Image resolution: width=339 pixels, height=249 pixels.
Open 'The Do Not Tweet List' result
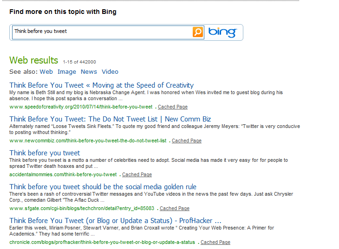[x=110, y=119]
